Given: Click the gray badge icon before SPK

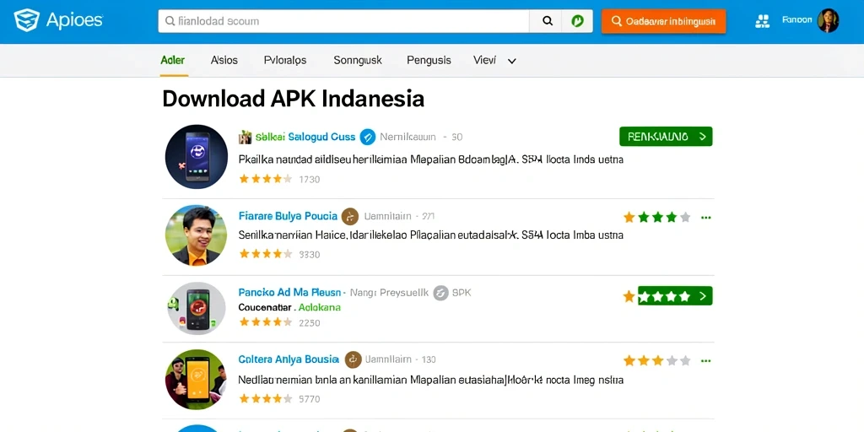Looking at the screenshot, I should tap(440, 293).
